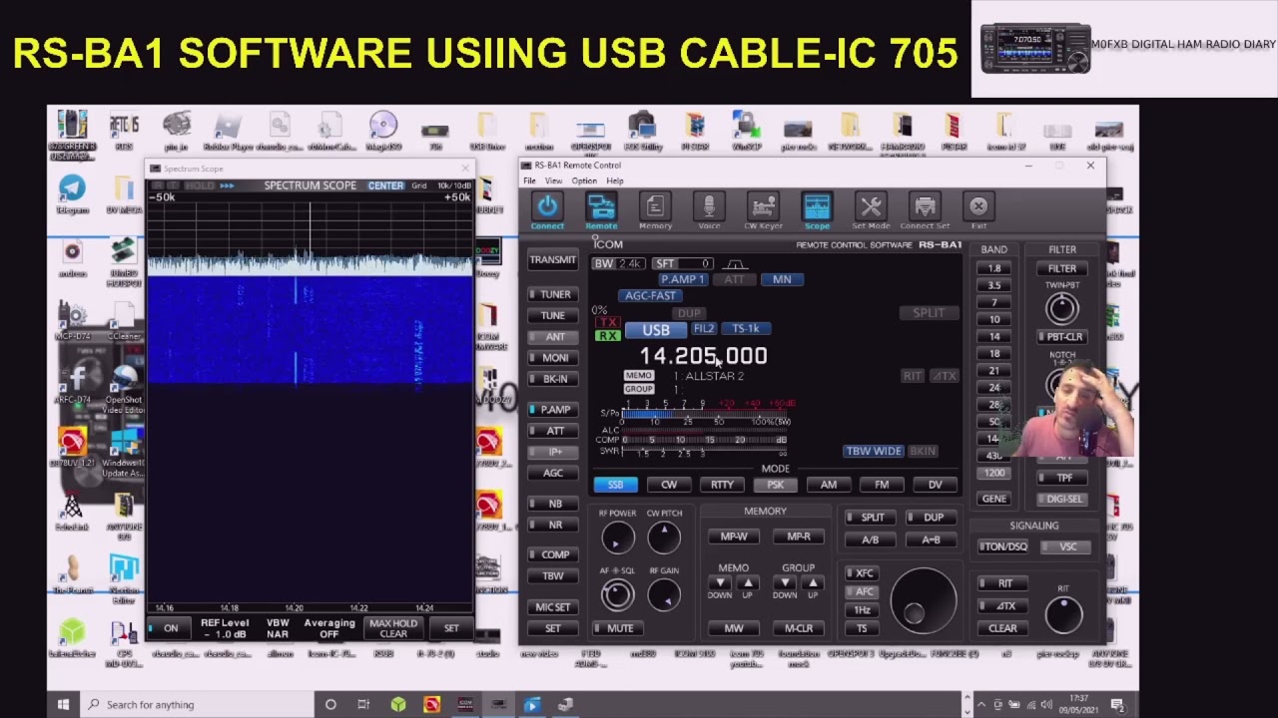Click Cortana circle icon on taskbar
The height and width of the screenshot is (718, 1278).
click(330, 704)
